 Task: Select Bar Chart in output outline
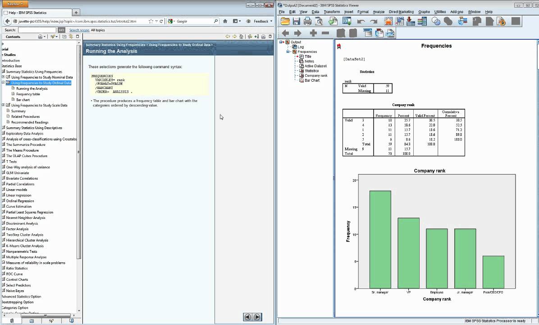312,80
